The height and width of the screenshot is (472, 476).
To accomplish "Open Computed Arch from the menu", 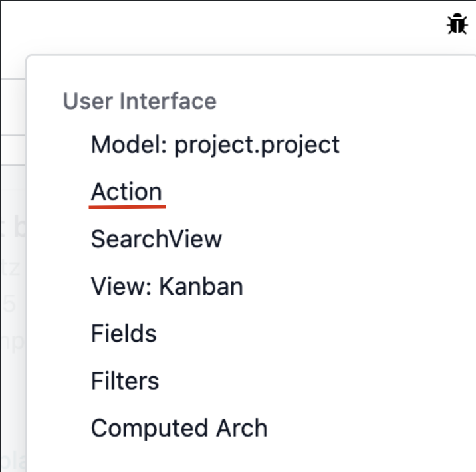I will (179, 429).
